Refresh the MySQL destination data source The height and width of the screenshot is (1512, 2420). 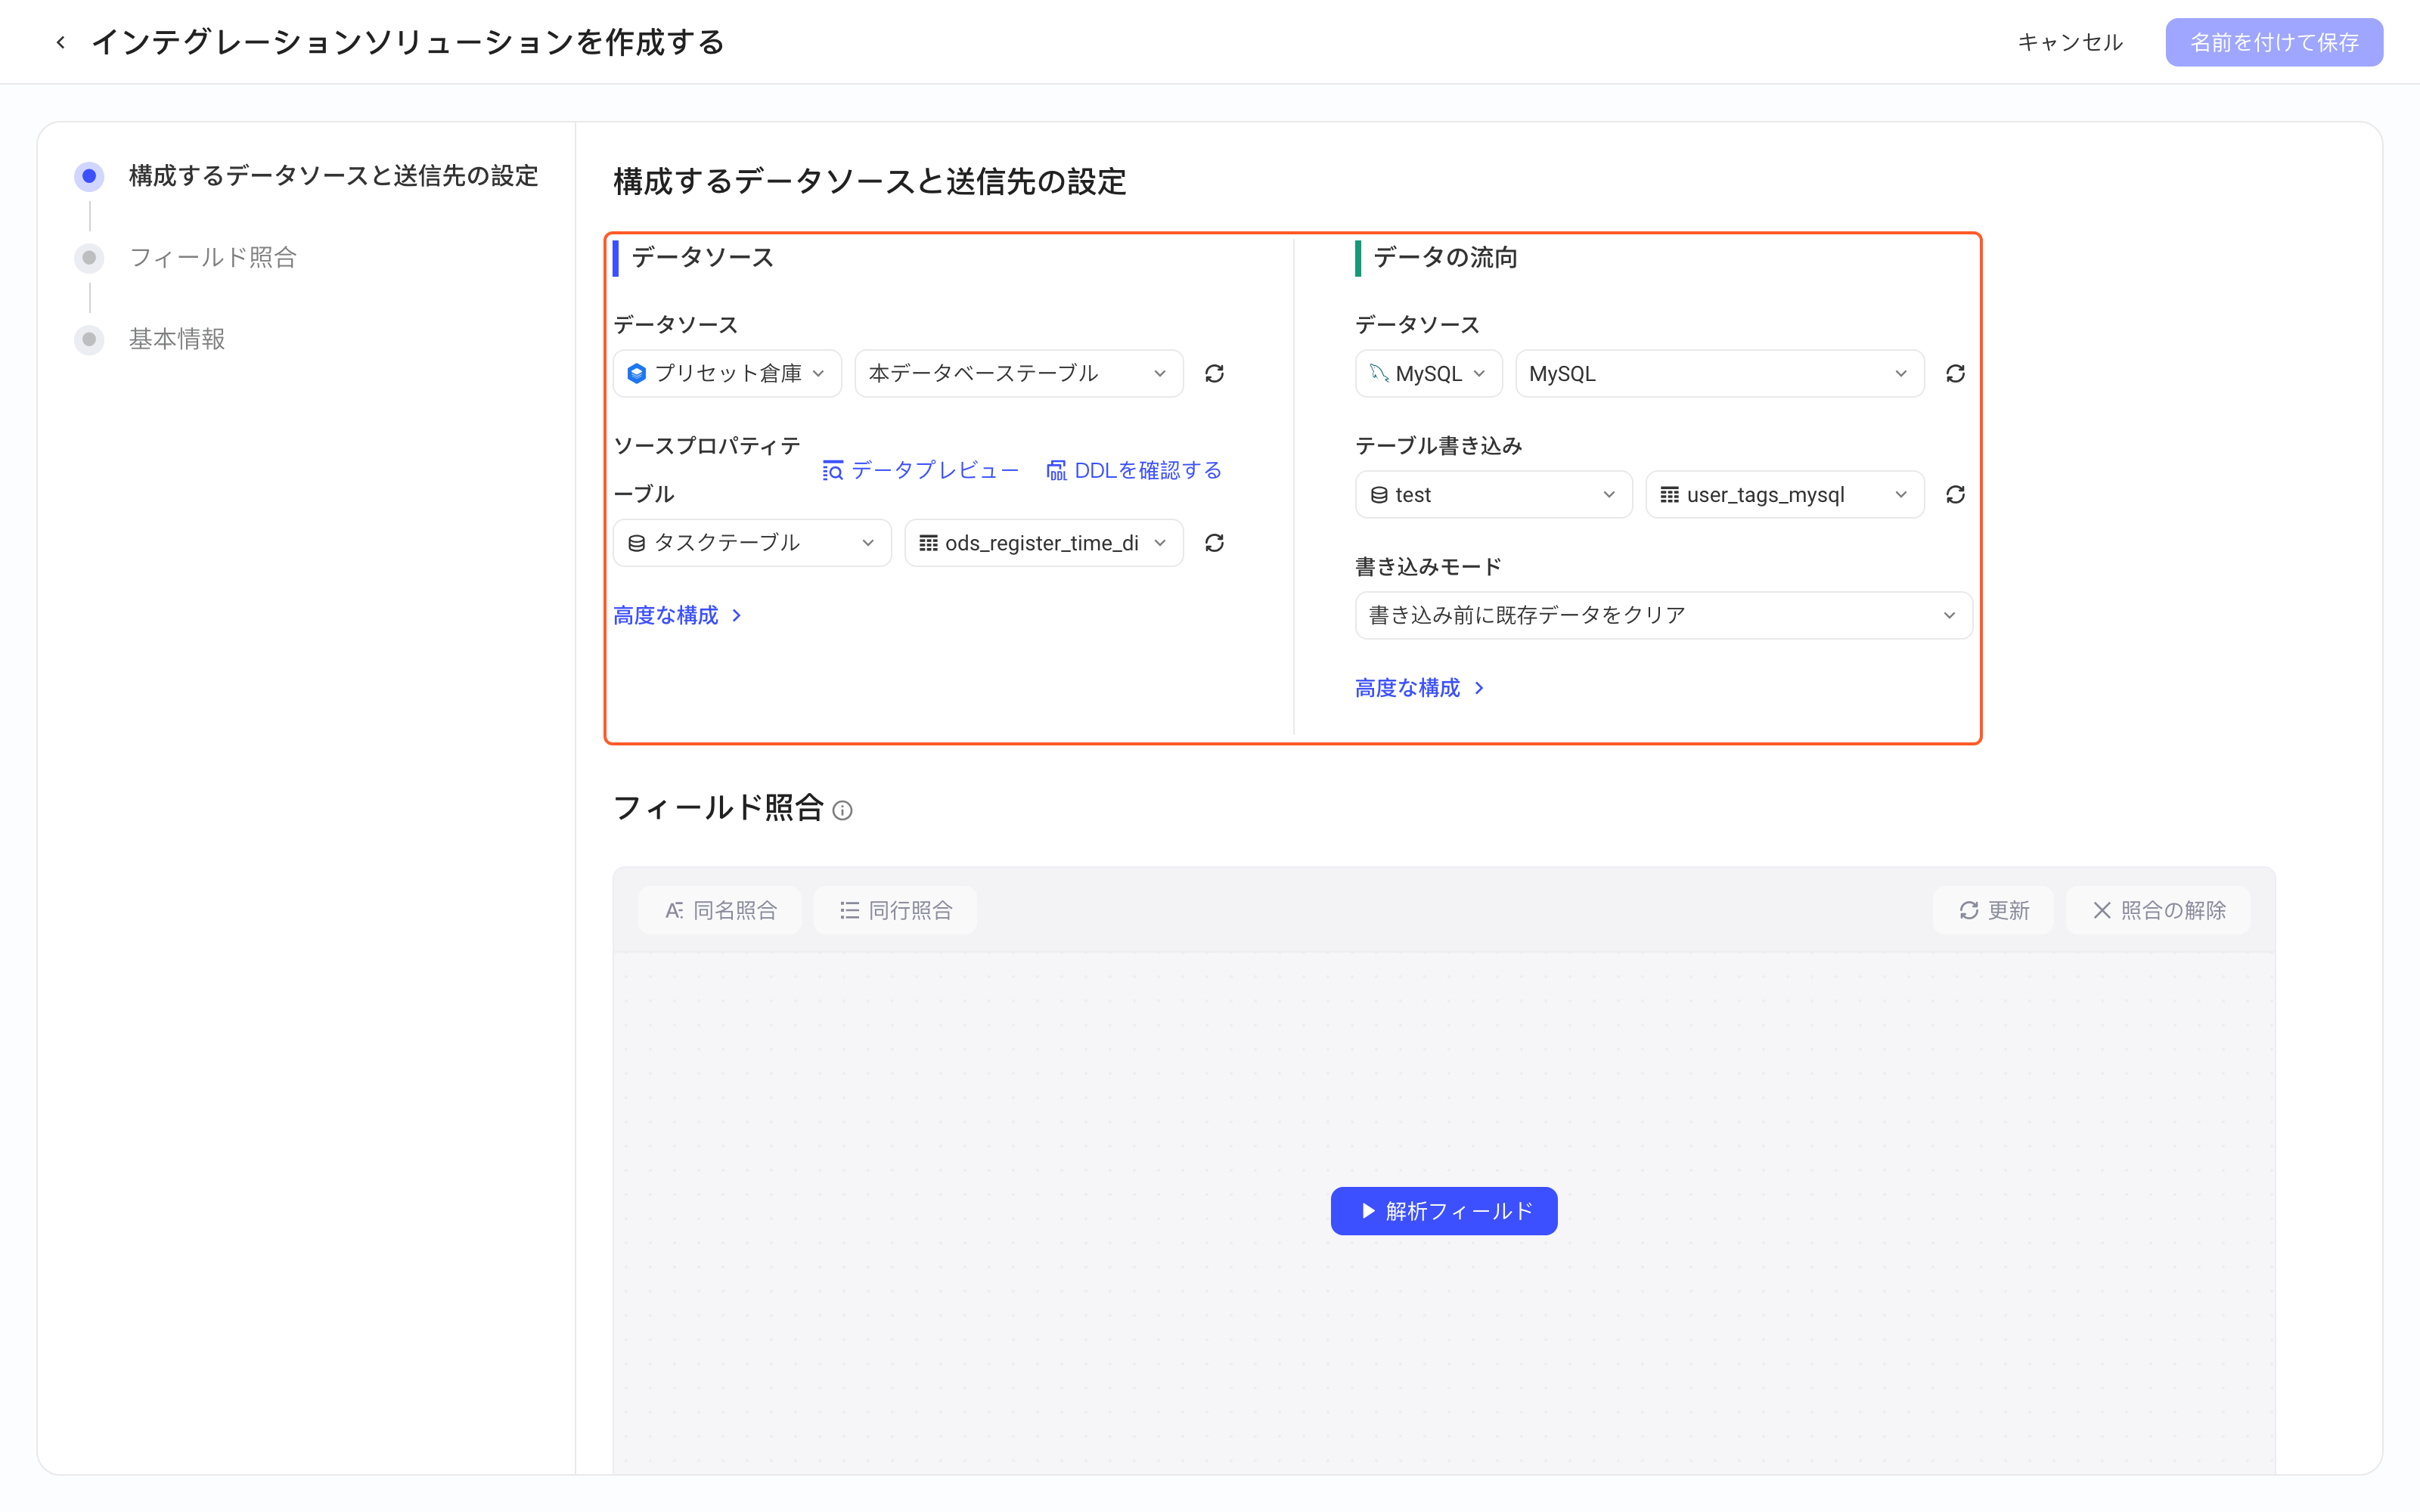pos(1955,373)
